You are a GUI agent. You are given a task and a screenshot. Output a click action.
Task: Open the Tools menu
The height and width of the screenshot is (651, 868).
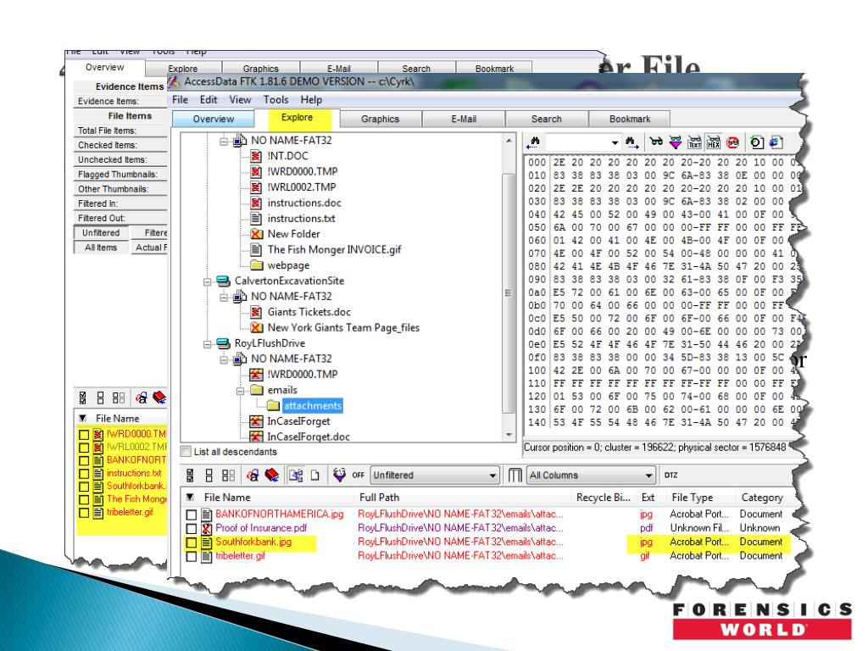275,100
